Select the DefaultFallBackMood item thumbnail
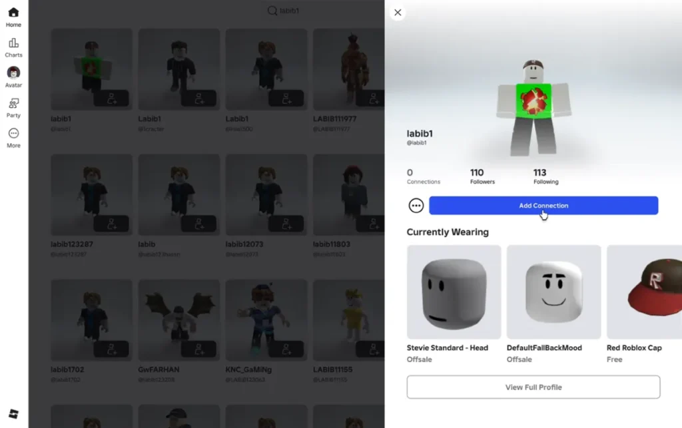The image size is (682, 428). tap(553, 292)
